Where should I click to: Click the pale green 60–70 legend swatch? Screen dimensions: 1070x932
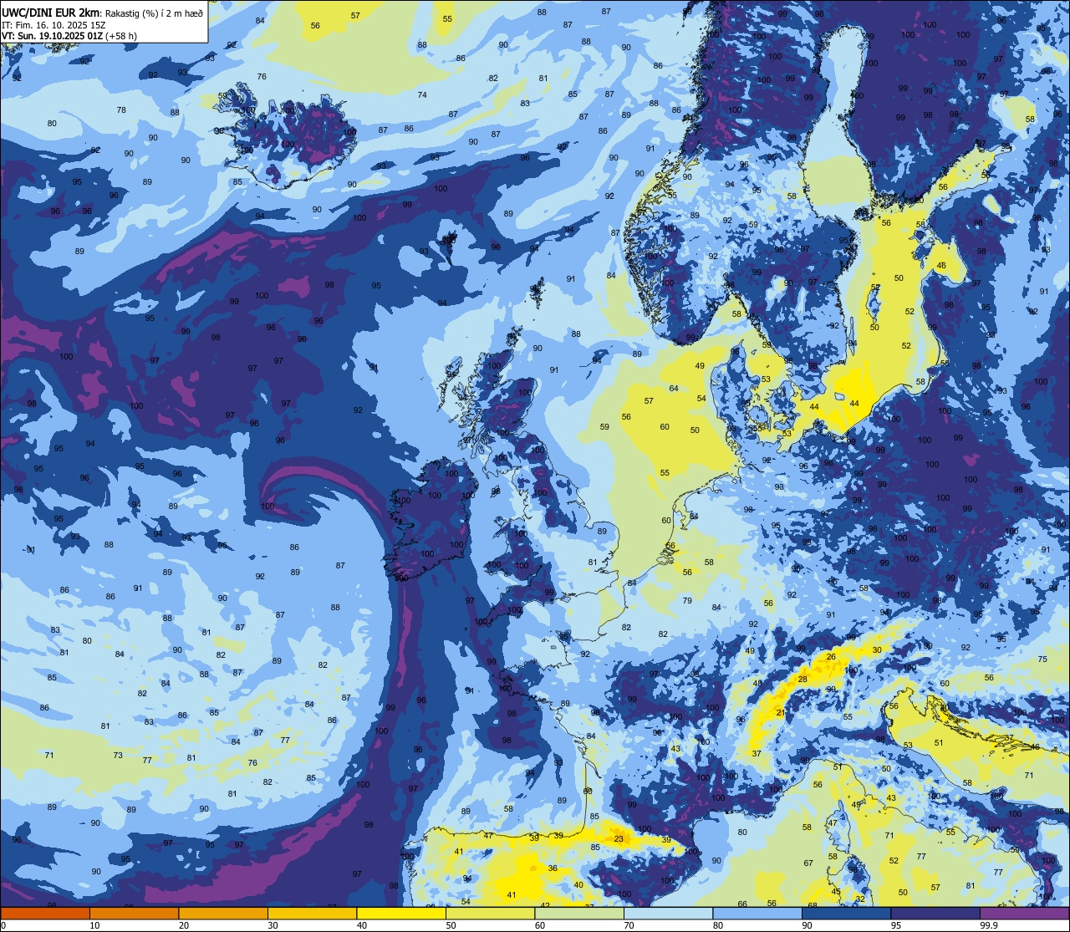tap(579, 913)
